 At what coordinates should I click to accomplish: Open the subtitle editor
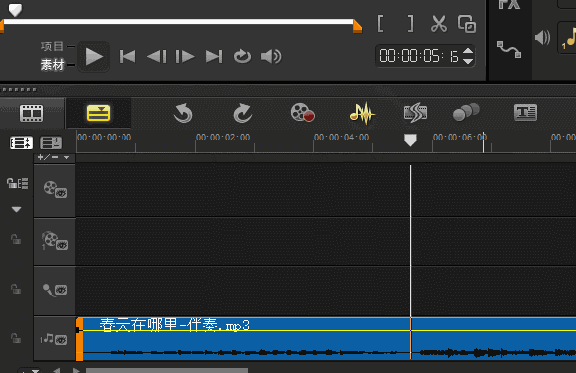point(526,112)
